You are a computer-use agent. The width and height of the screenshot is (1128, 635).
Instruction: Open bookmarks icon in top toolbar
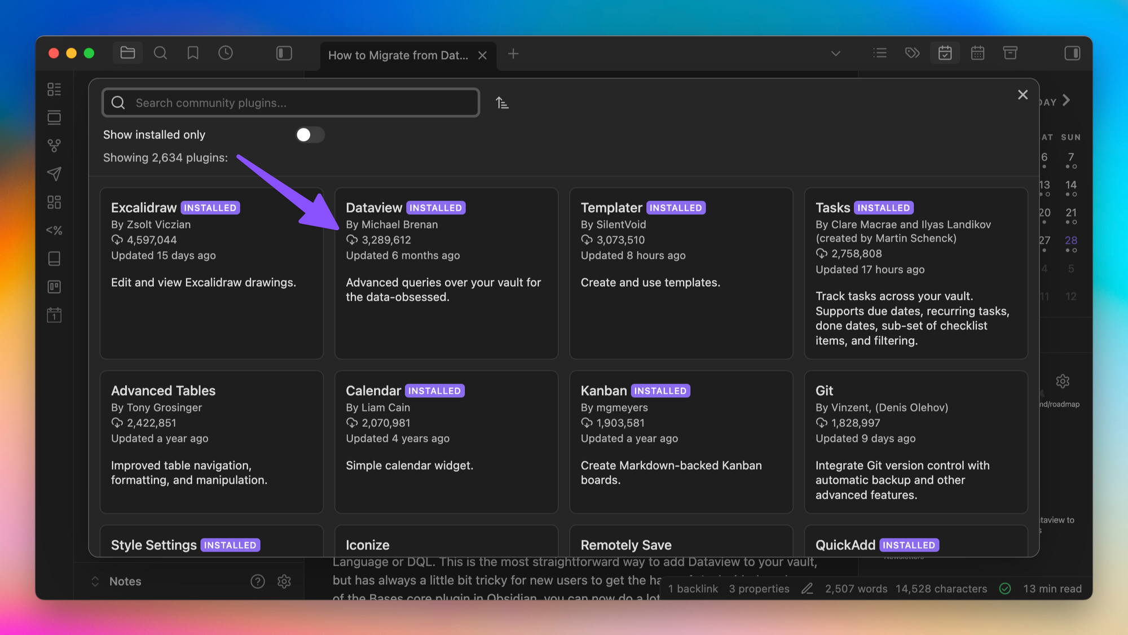[193, 53]
